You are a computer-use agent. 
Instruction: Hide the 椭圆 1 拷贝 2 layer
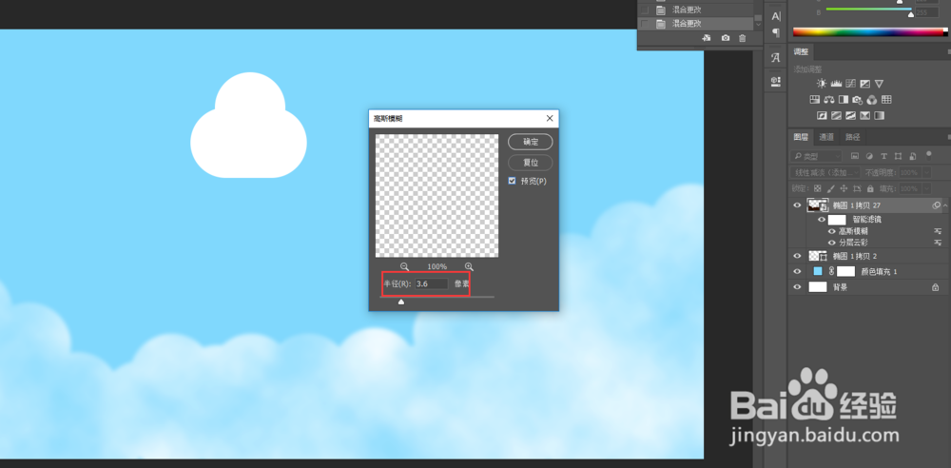[797, 256]
